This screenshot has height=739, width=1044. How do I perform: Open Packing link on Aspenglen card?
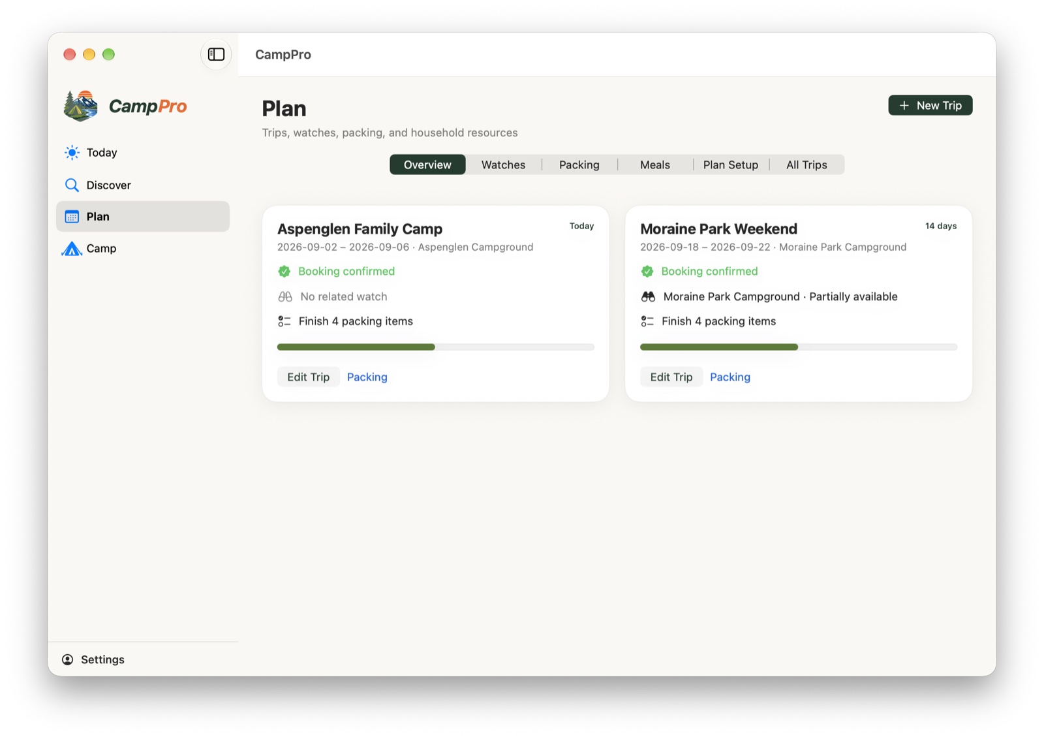[x=367, y=377]
